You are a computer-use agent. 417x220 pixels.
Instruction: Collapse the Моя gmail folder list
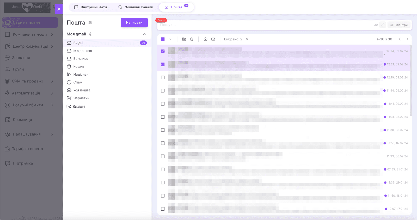click(x=144, y=34)
